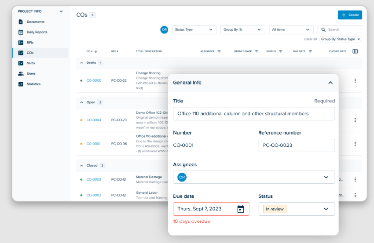Click PC-CO-13 reference cell
374x243 pixels.
point(118,179)
